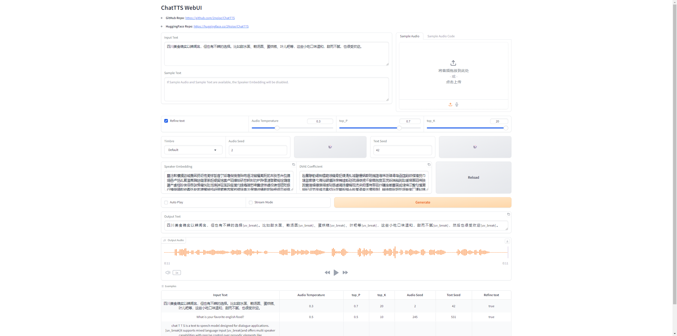The width and height of the screenshot is (677, 336).
Task: Click the Audio Seed input field
Action: tap(258, 150)
